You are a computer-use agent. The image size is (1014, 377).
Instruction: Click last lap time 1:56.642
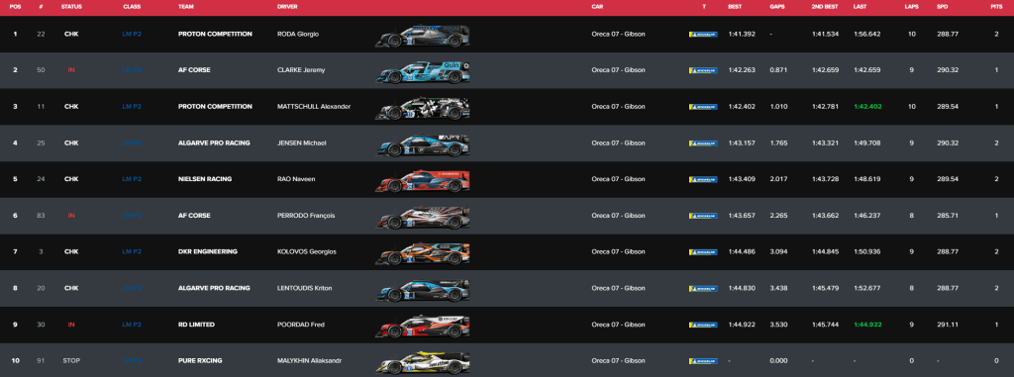tap(866, 35)
